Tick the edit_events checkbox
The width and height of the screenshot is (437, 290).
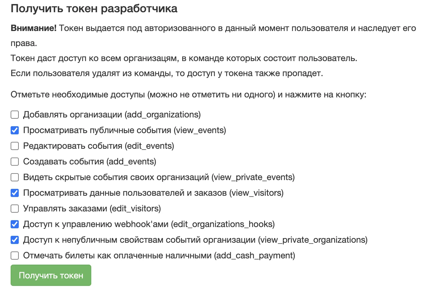point(15,146)
